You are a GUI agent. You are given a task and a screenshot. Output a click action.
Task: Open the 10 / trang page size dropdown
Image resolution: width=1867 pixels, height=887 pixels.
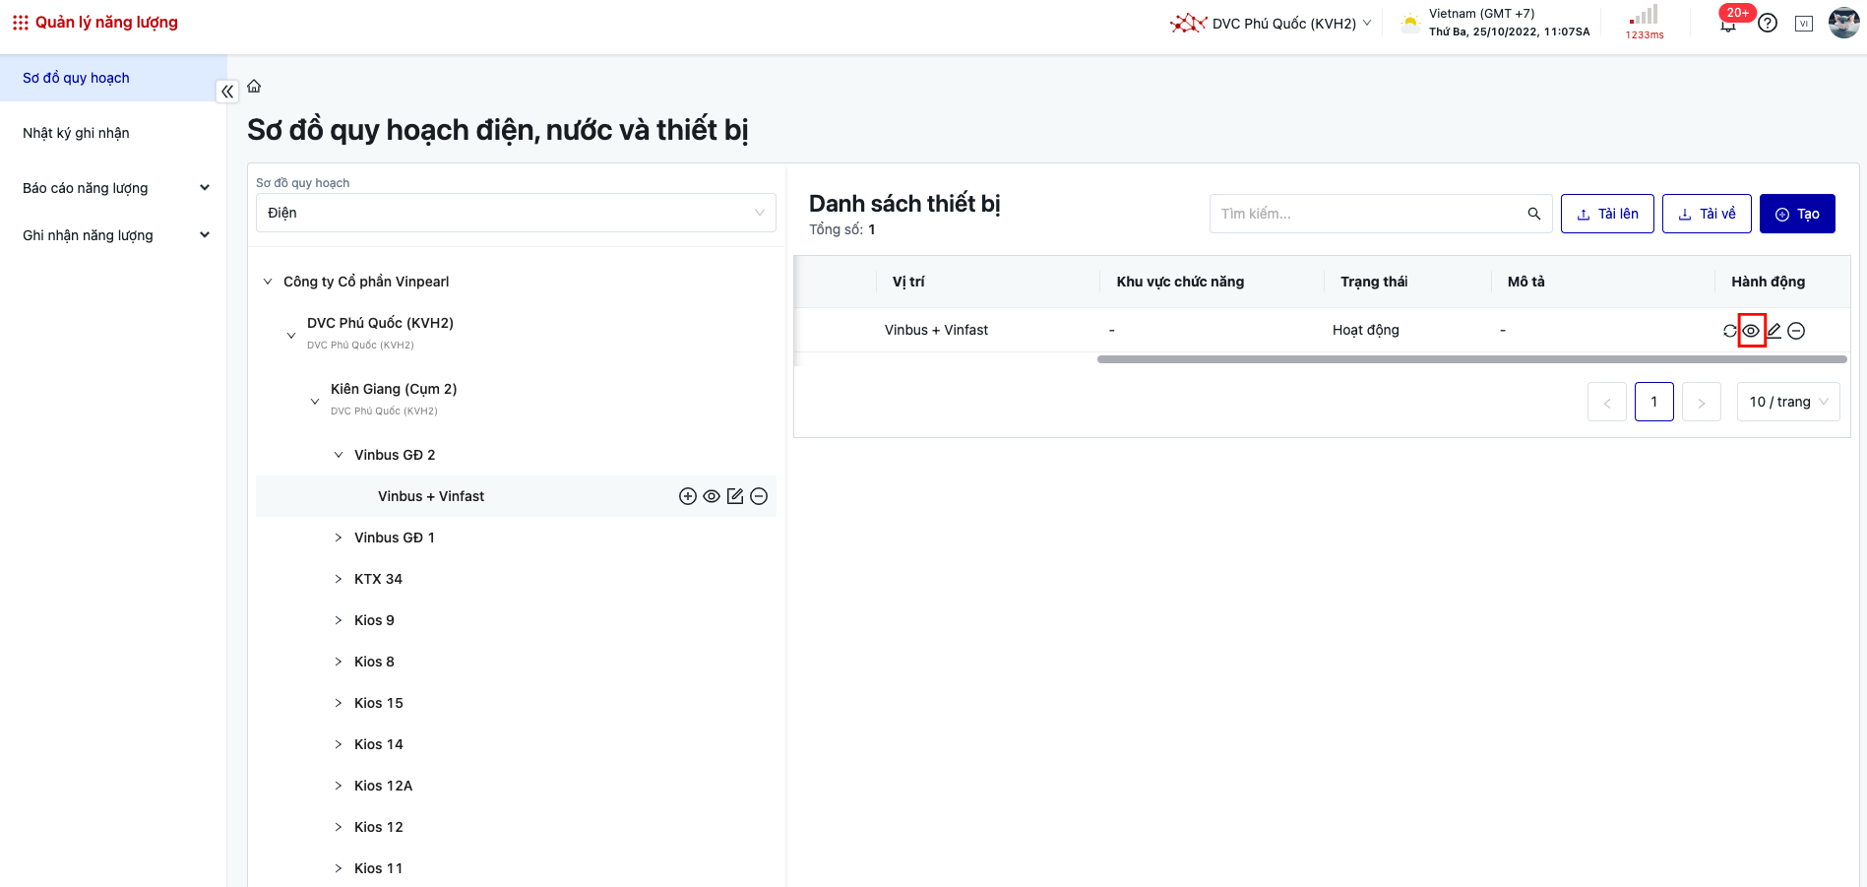(1788, 402)
